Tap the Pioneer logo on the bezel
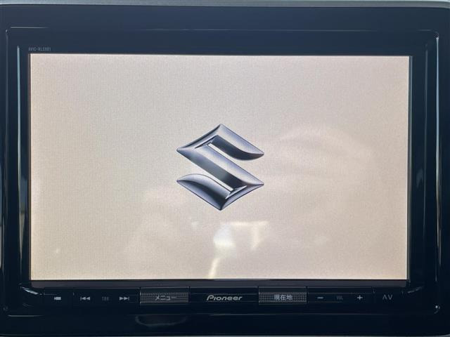 click(x=224, y=298)
